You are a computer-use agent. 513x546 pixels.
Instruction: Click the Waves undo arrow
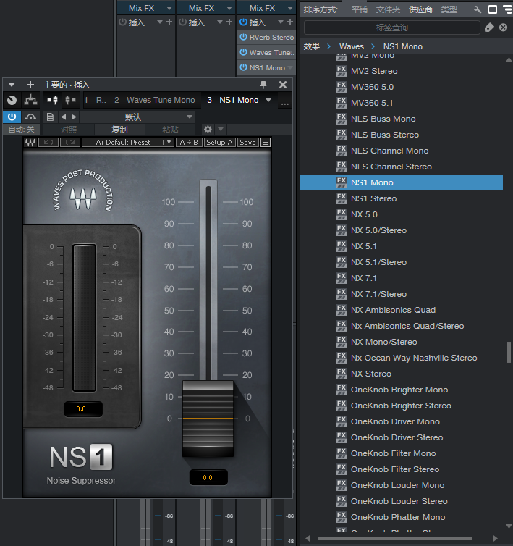48,142
